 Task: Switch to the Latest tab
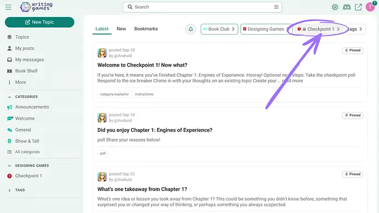(x=102, y=29)
